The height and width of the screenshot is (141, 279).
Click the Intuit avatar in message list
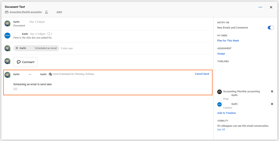[8, 36]
